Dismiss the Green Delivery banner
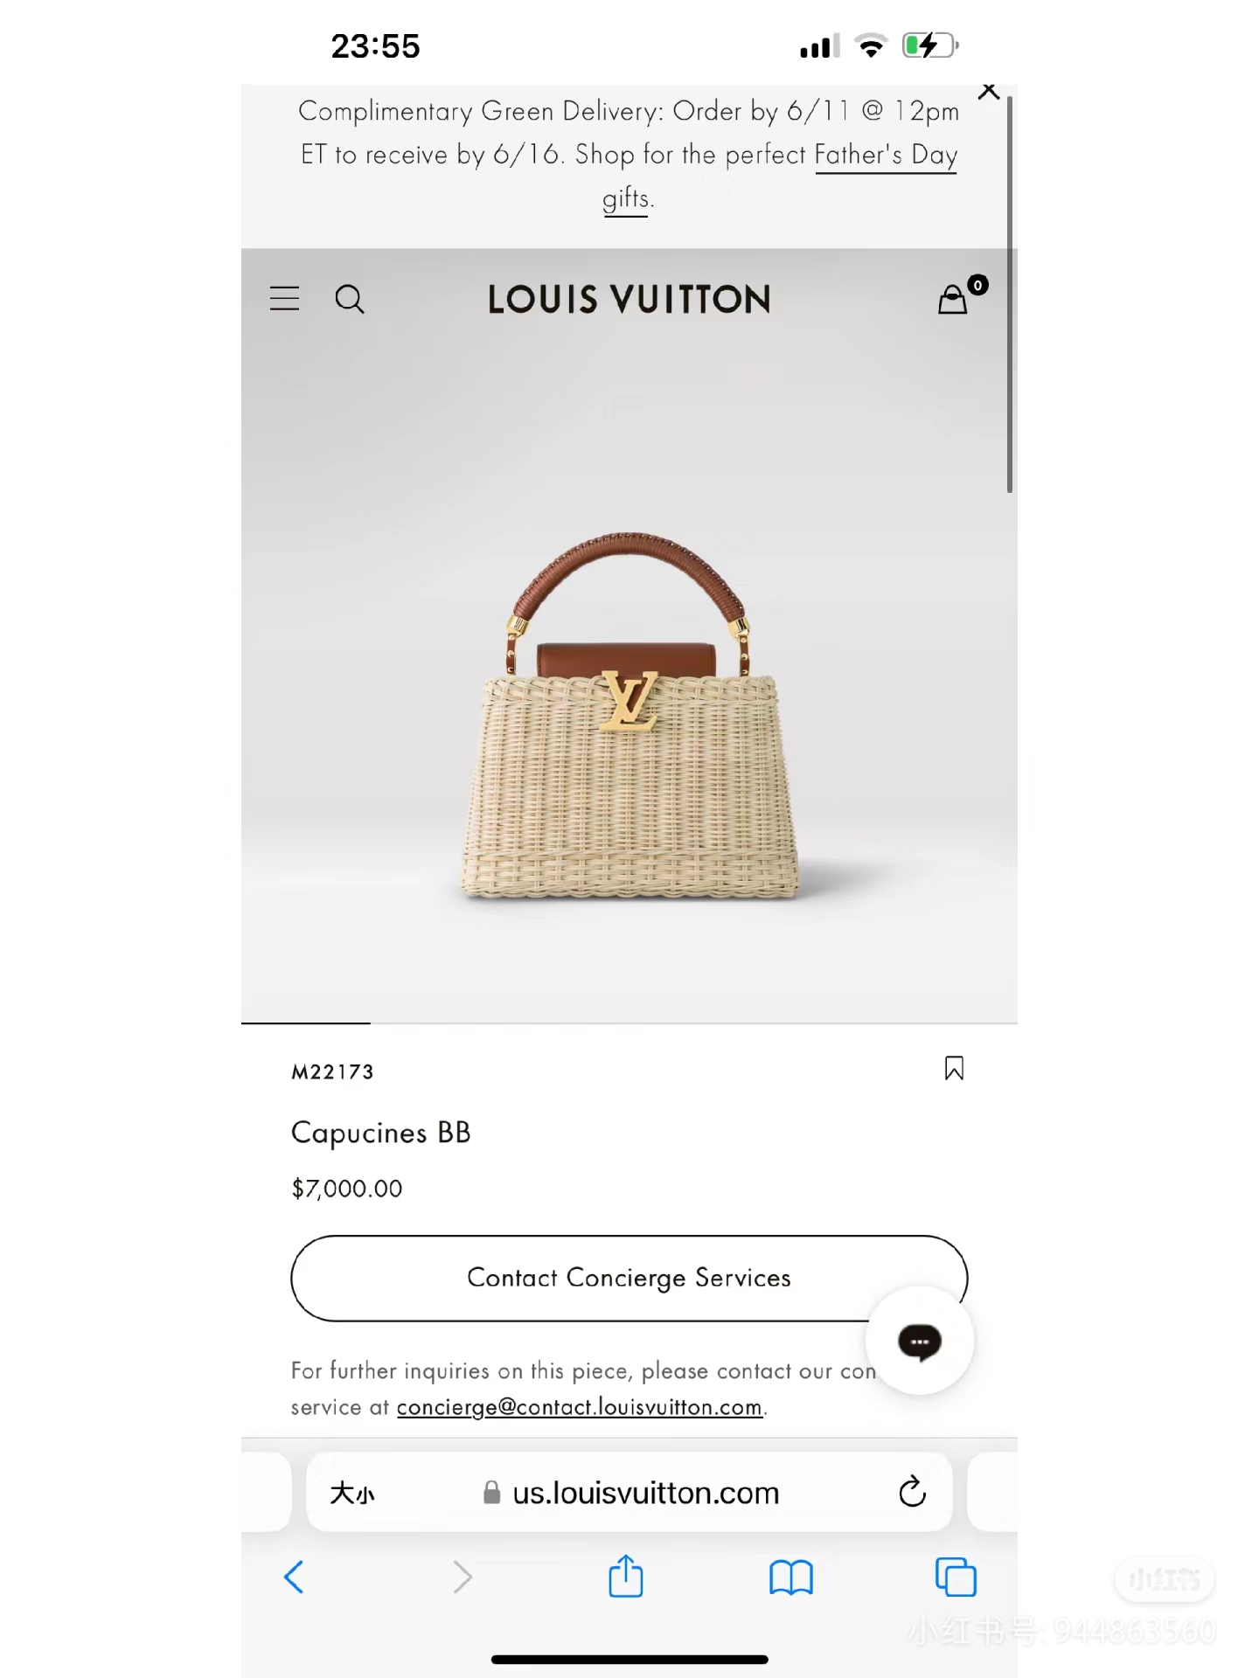 [x=989, y=91]
